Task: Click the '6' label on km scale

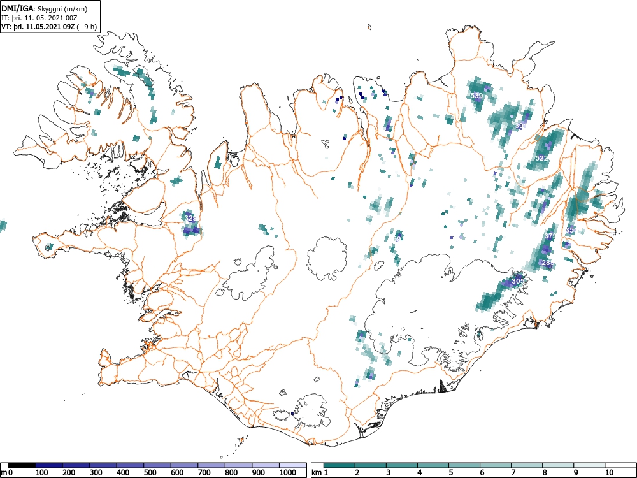Action: coord(482,473)
